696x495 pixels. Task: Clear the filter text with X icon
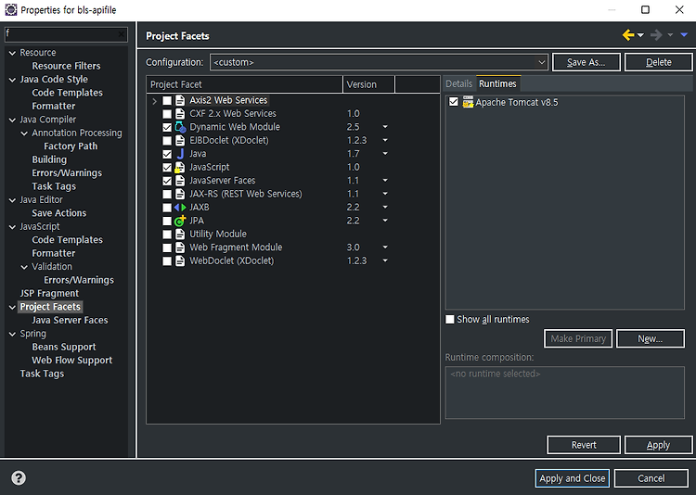click(122, 34)
